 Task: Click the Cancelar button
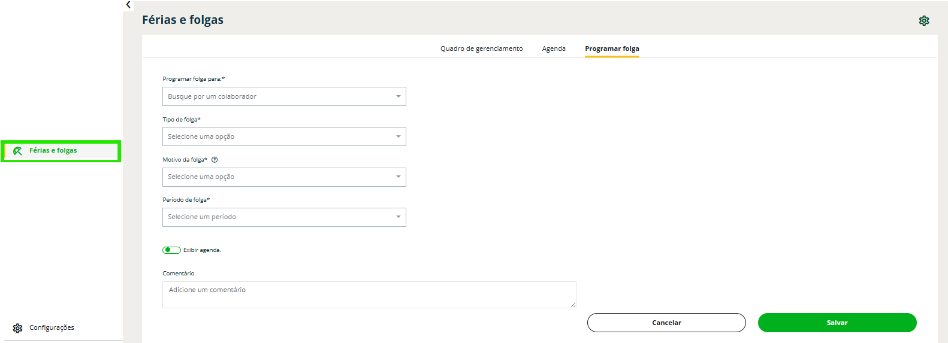click(x=666, y=323)
